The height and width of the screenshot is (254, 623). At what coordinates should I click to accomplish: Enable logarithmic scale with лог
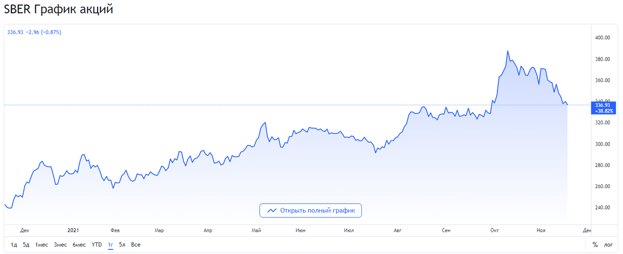(608, 245)
